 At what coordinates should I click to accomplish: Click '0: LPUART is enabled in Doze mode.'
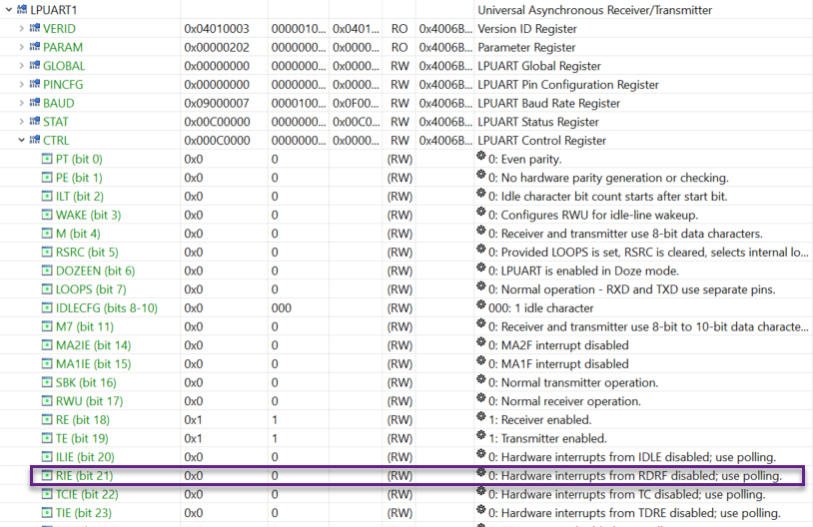tap(583, 271)
